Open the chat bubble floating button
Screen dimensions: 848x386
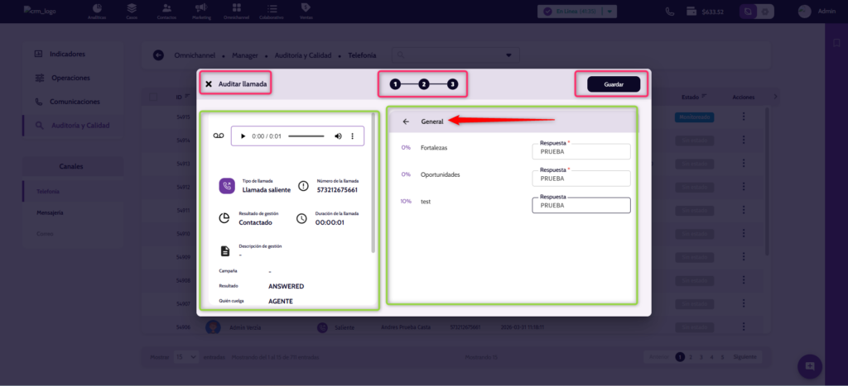(809, 365)
